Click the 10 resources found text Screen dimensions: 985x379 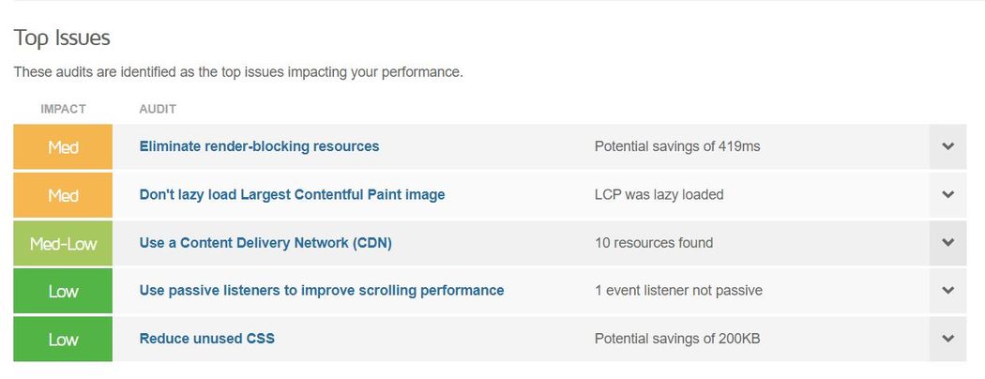(x=653, y=243)
